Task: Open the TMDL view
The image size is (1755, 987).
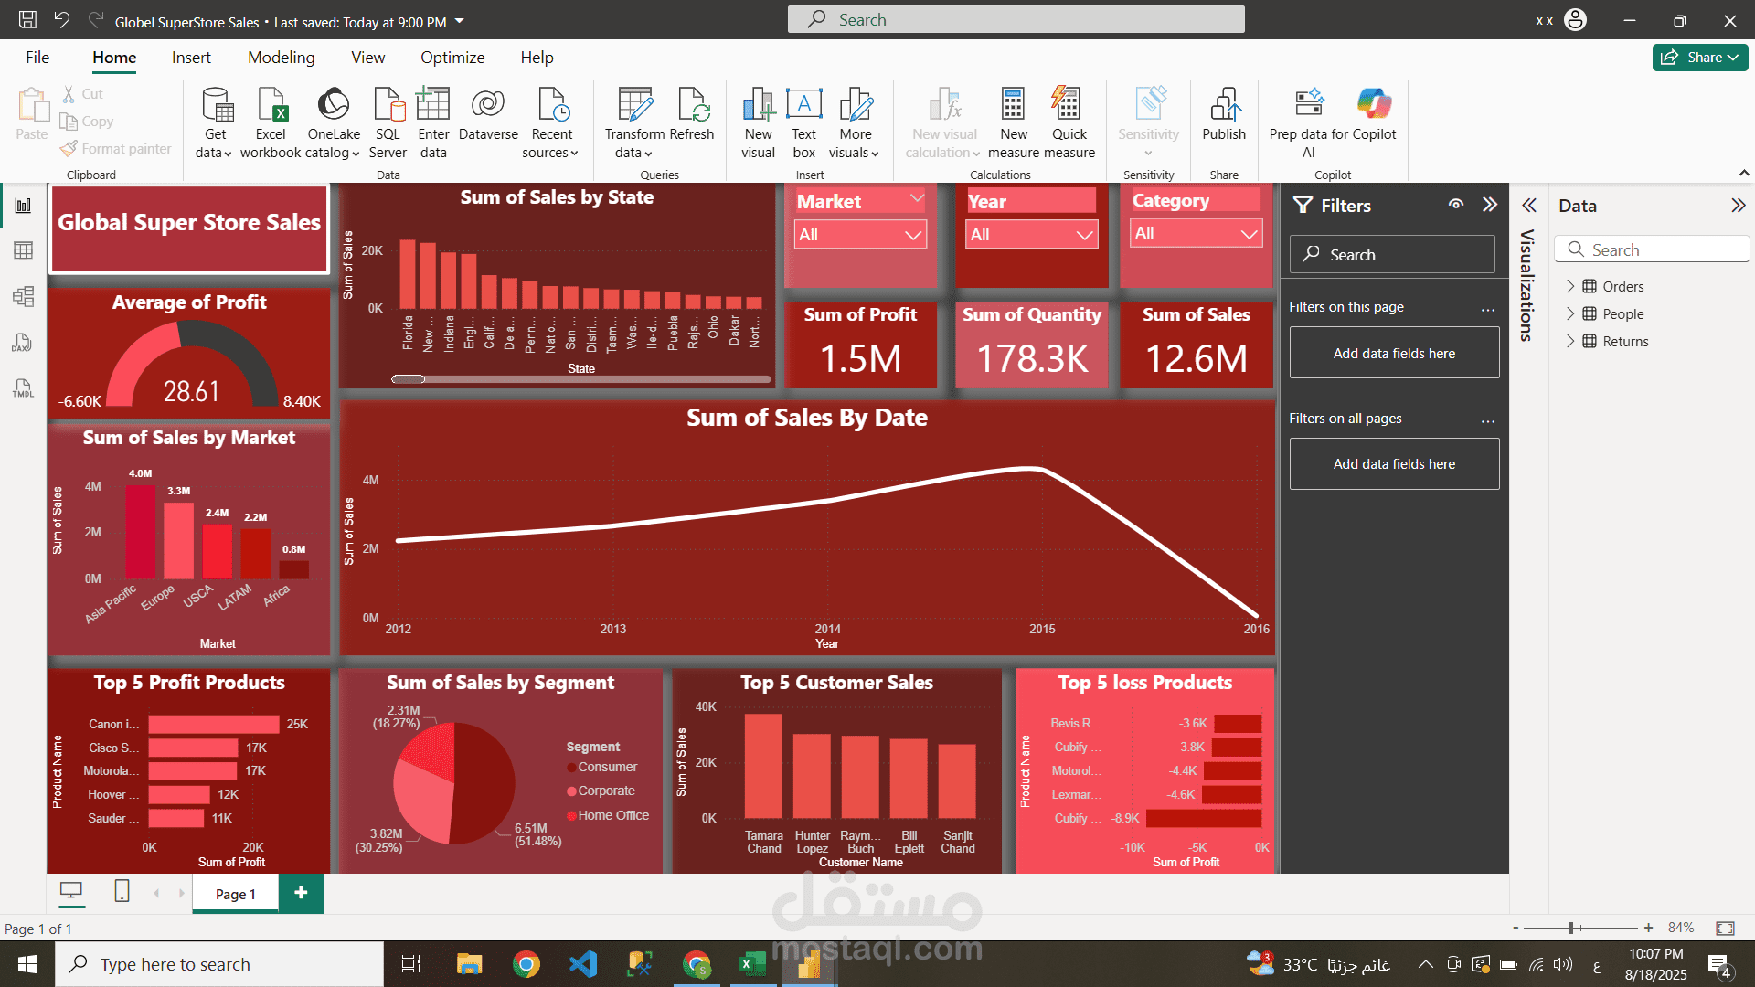Action: point(23,388)
